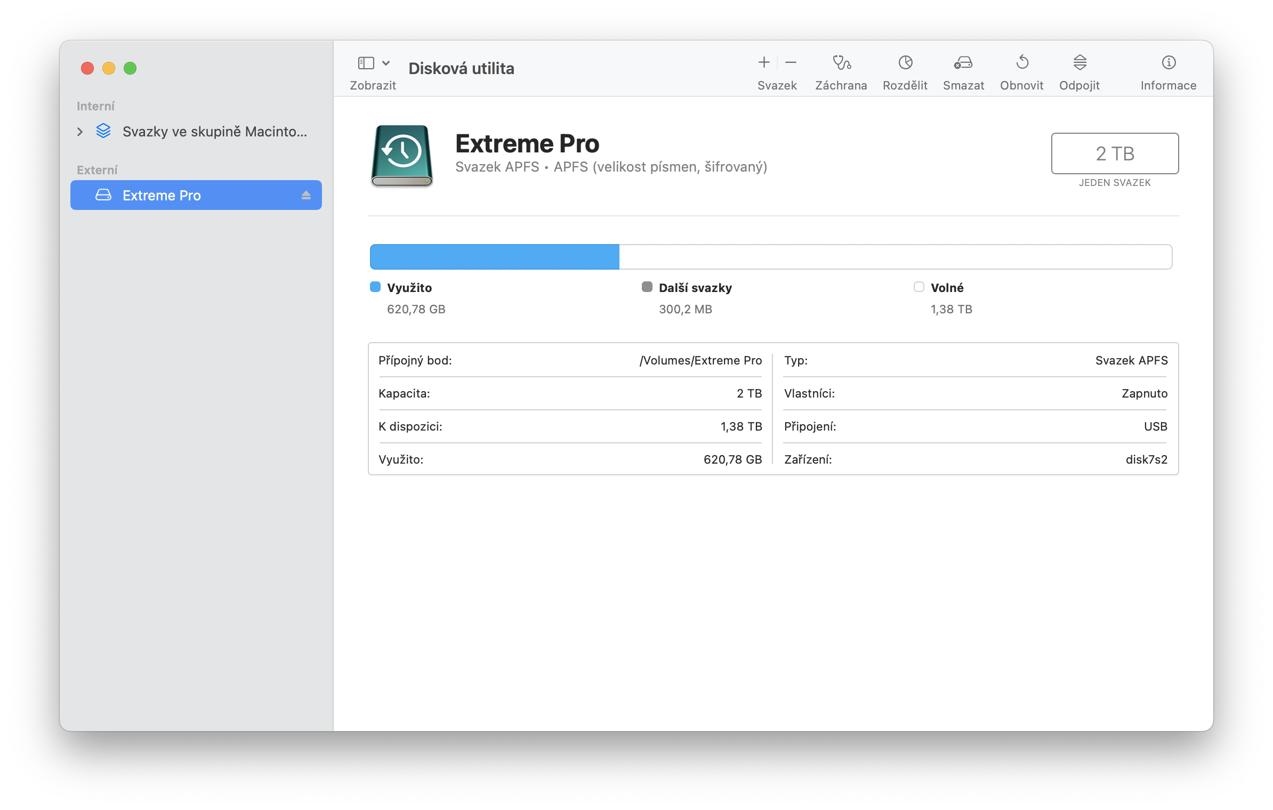Screen dimensions: 1273x810
Task: Click the layered volume group icon
Action: click(x=103, y=131)
